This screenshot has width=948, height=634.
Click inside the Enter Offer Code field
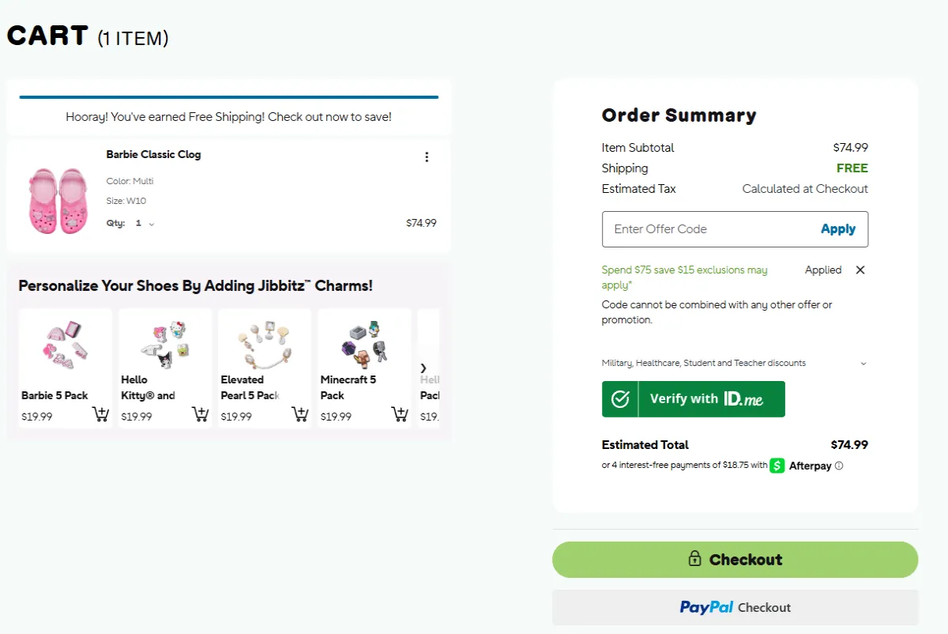click(x=695, y=228)
